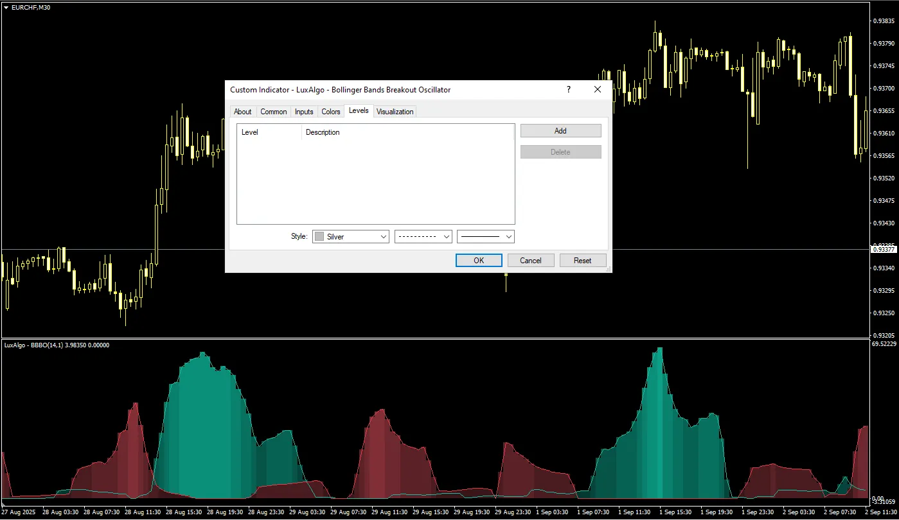The image size is (899, 520).
Task: Click the Description column header
Action: coord(323,132)
